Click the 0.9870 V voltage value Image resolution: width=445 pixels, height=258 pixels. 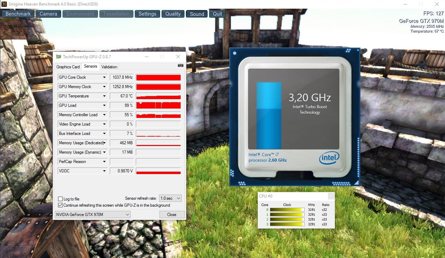(x=122, y=171)
